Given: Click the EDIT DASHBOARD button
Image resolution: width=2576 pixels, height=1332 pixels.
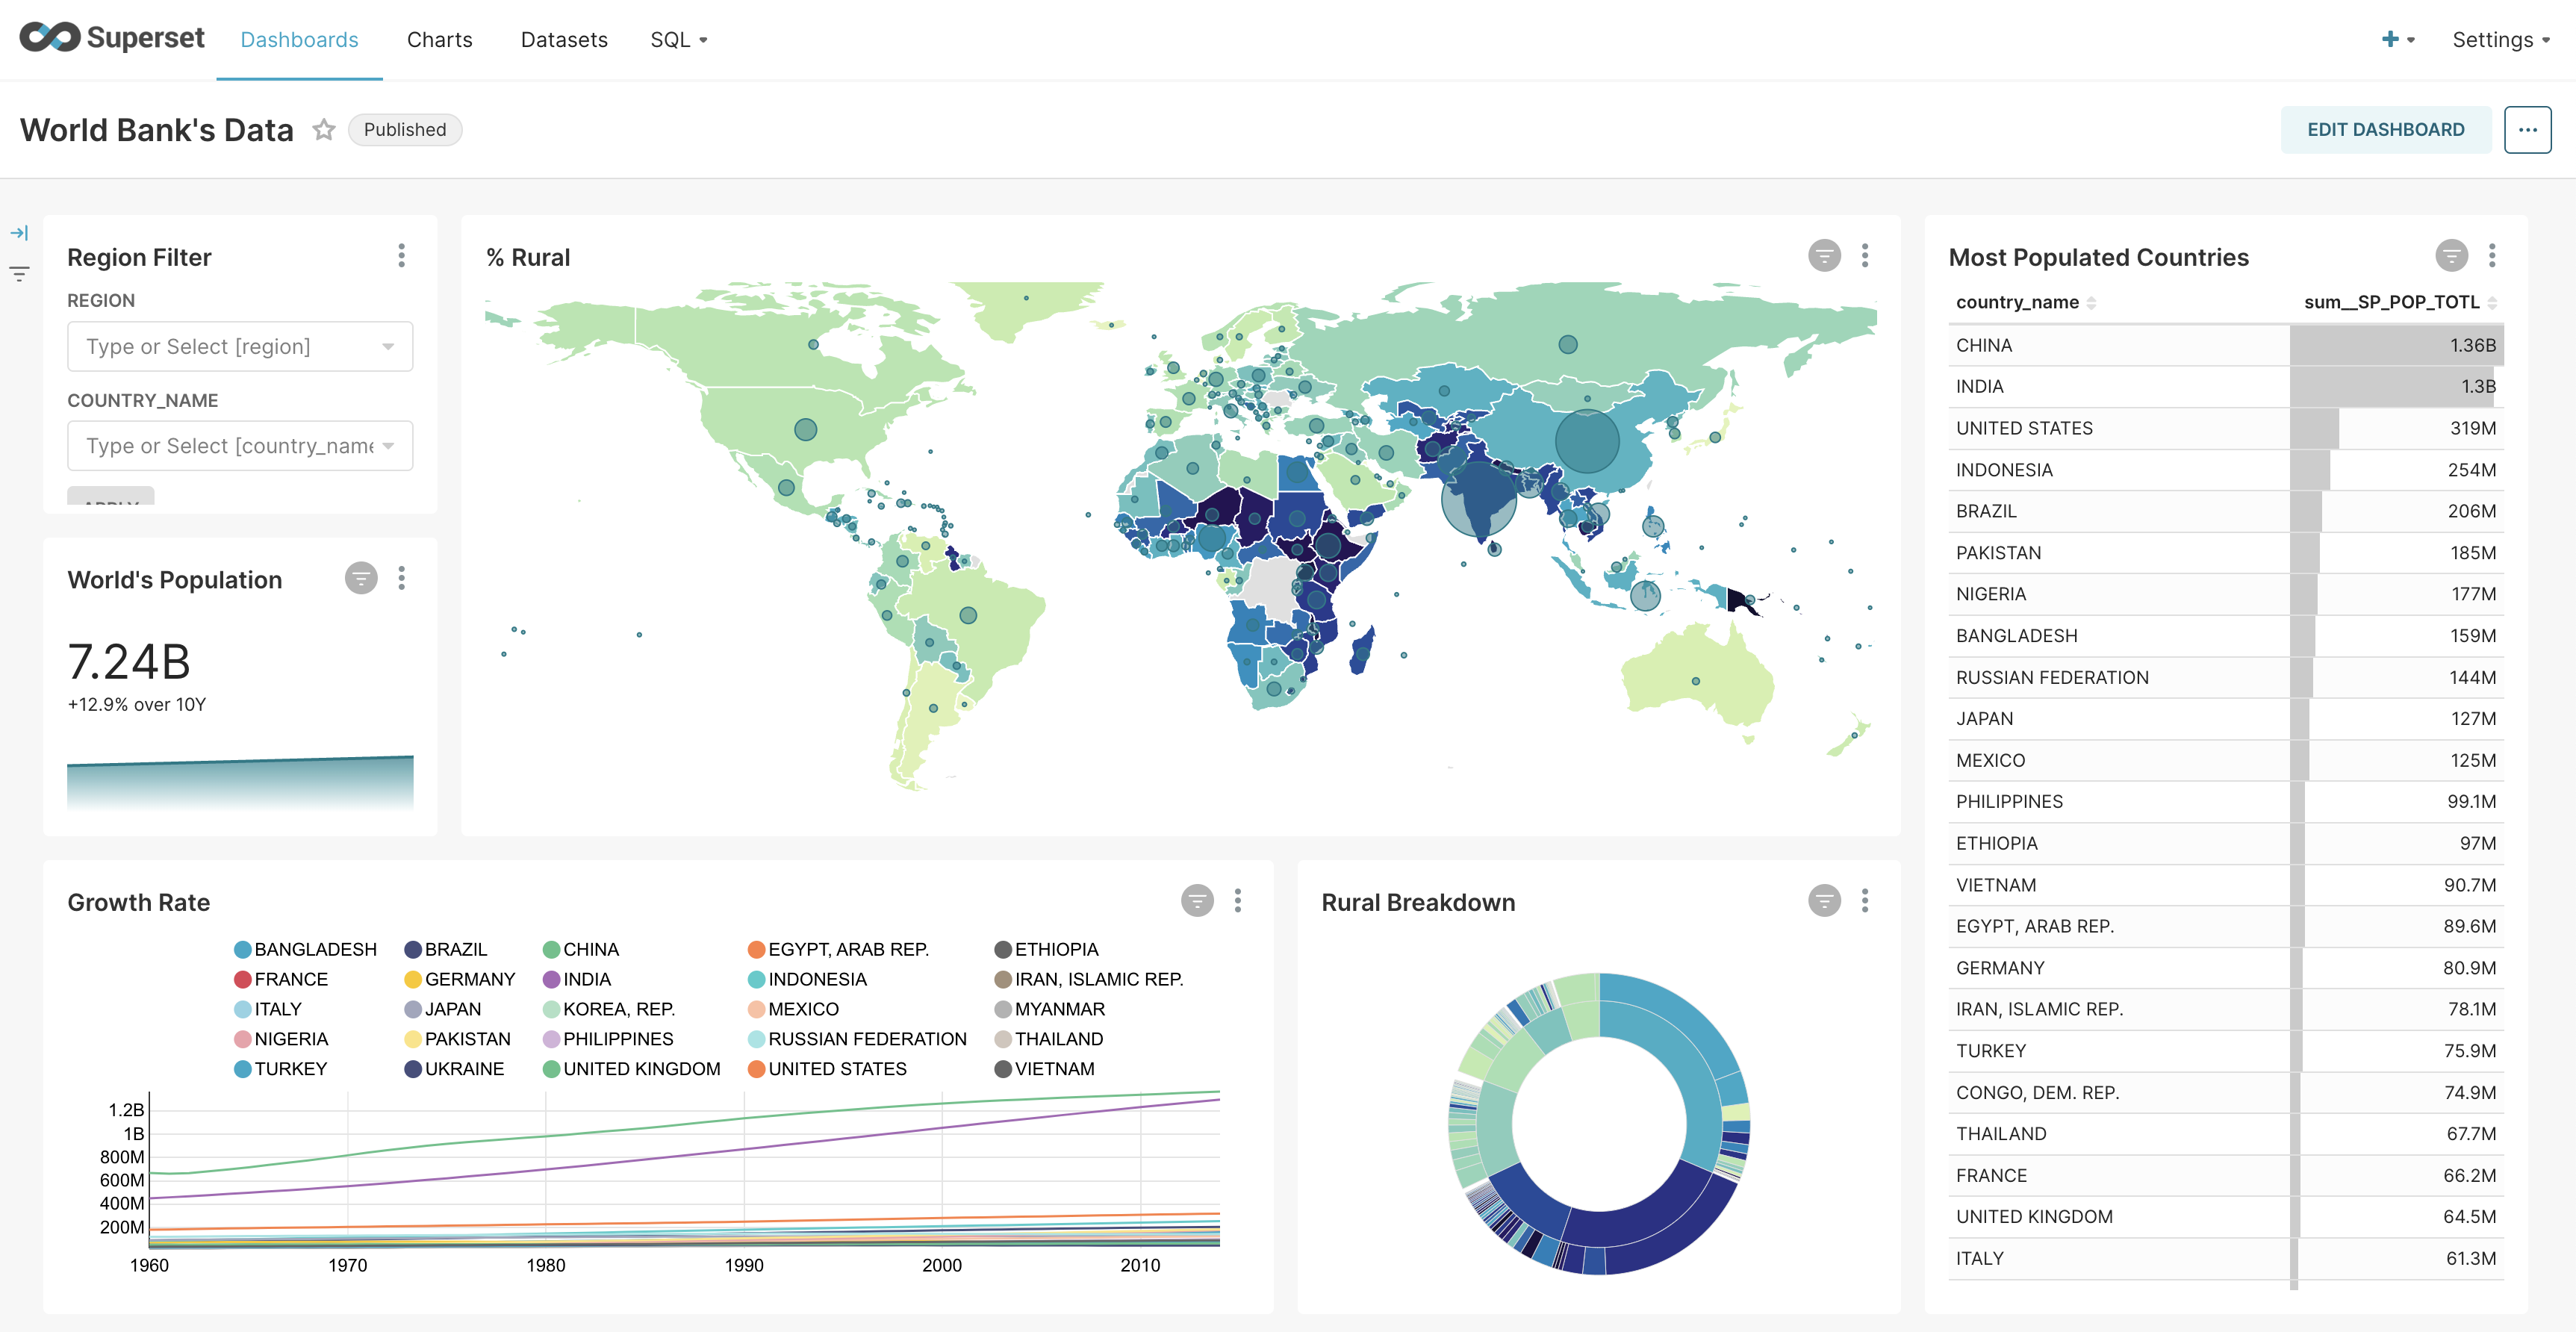Looking at the screenshot, I should click(2385, 130).
